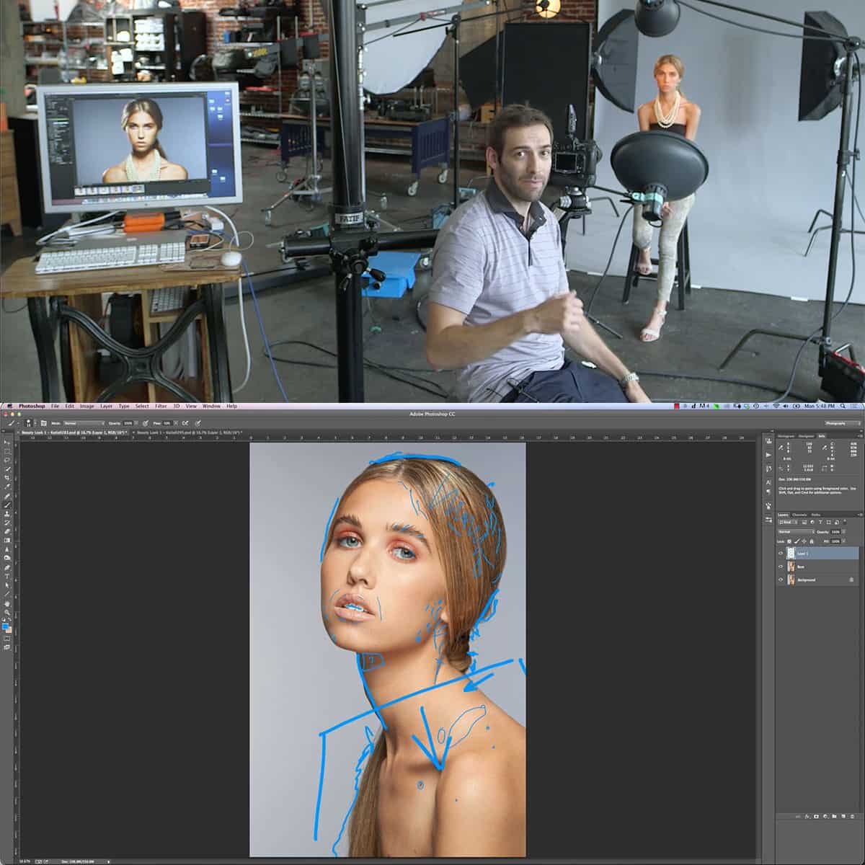Select the Eraser tool
This screenshot has height=865, width=865.
coord(7,531)
